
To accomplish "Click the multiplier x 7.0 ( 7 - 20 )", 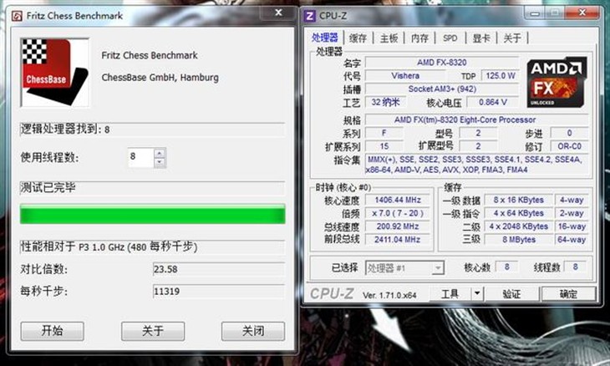I will 398,214.
